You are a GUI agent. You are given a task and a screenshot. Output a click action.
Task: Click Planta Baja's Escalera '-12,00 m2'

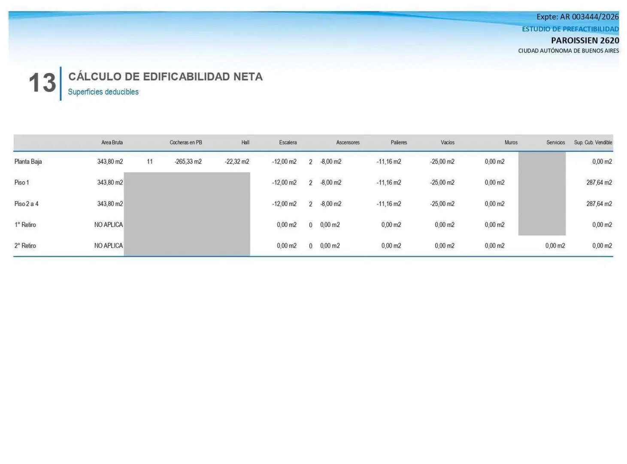(284, 162)
